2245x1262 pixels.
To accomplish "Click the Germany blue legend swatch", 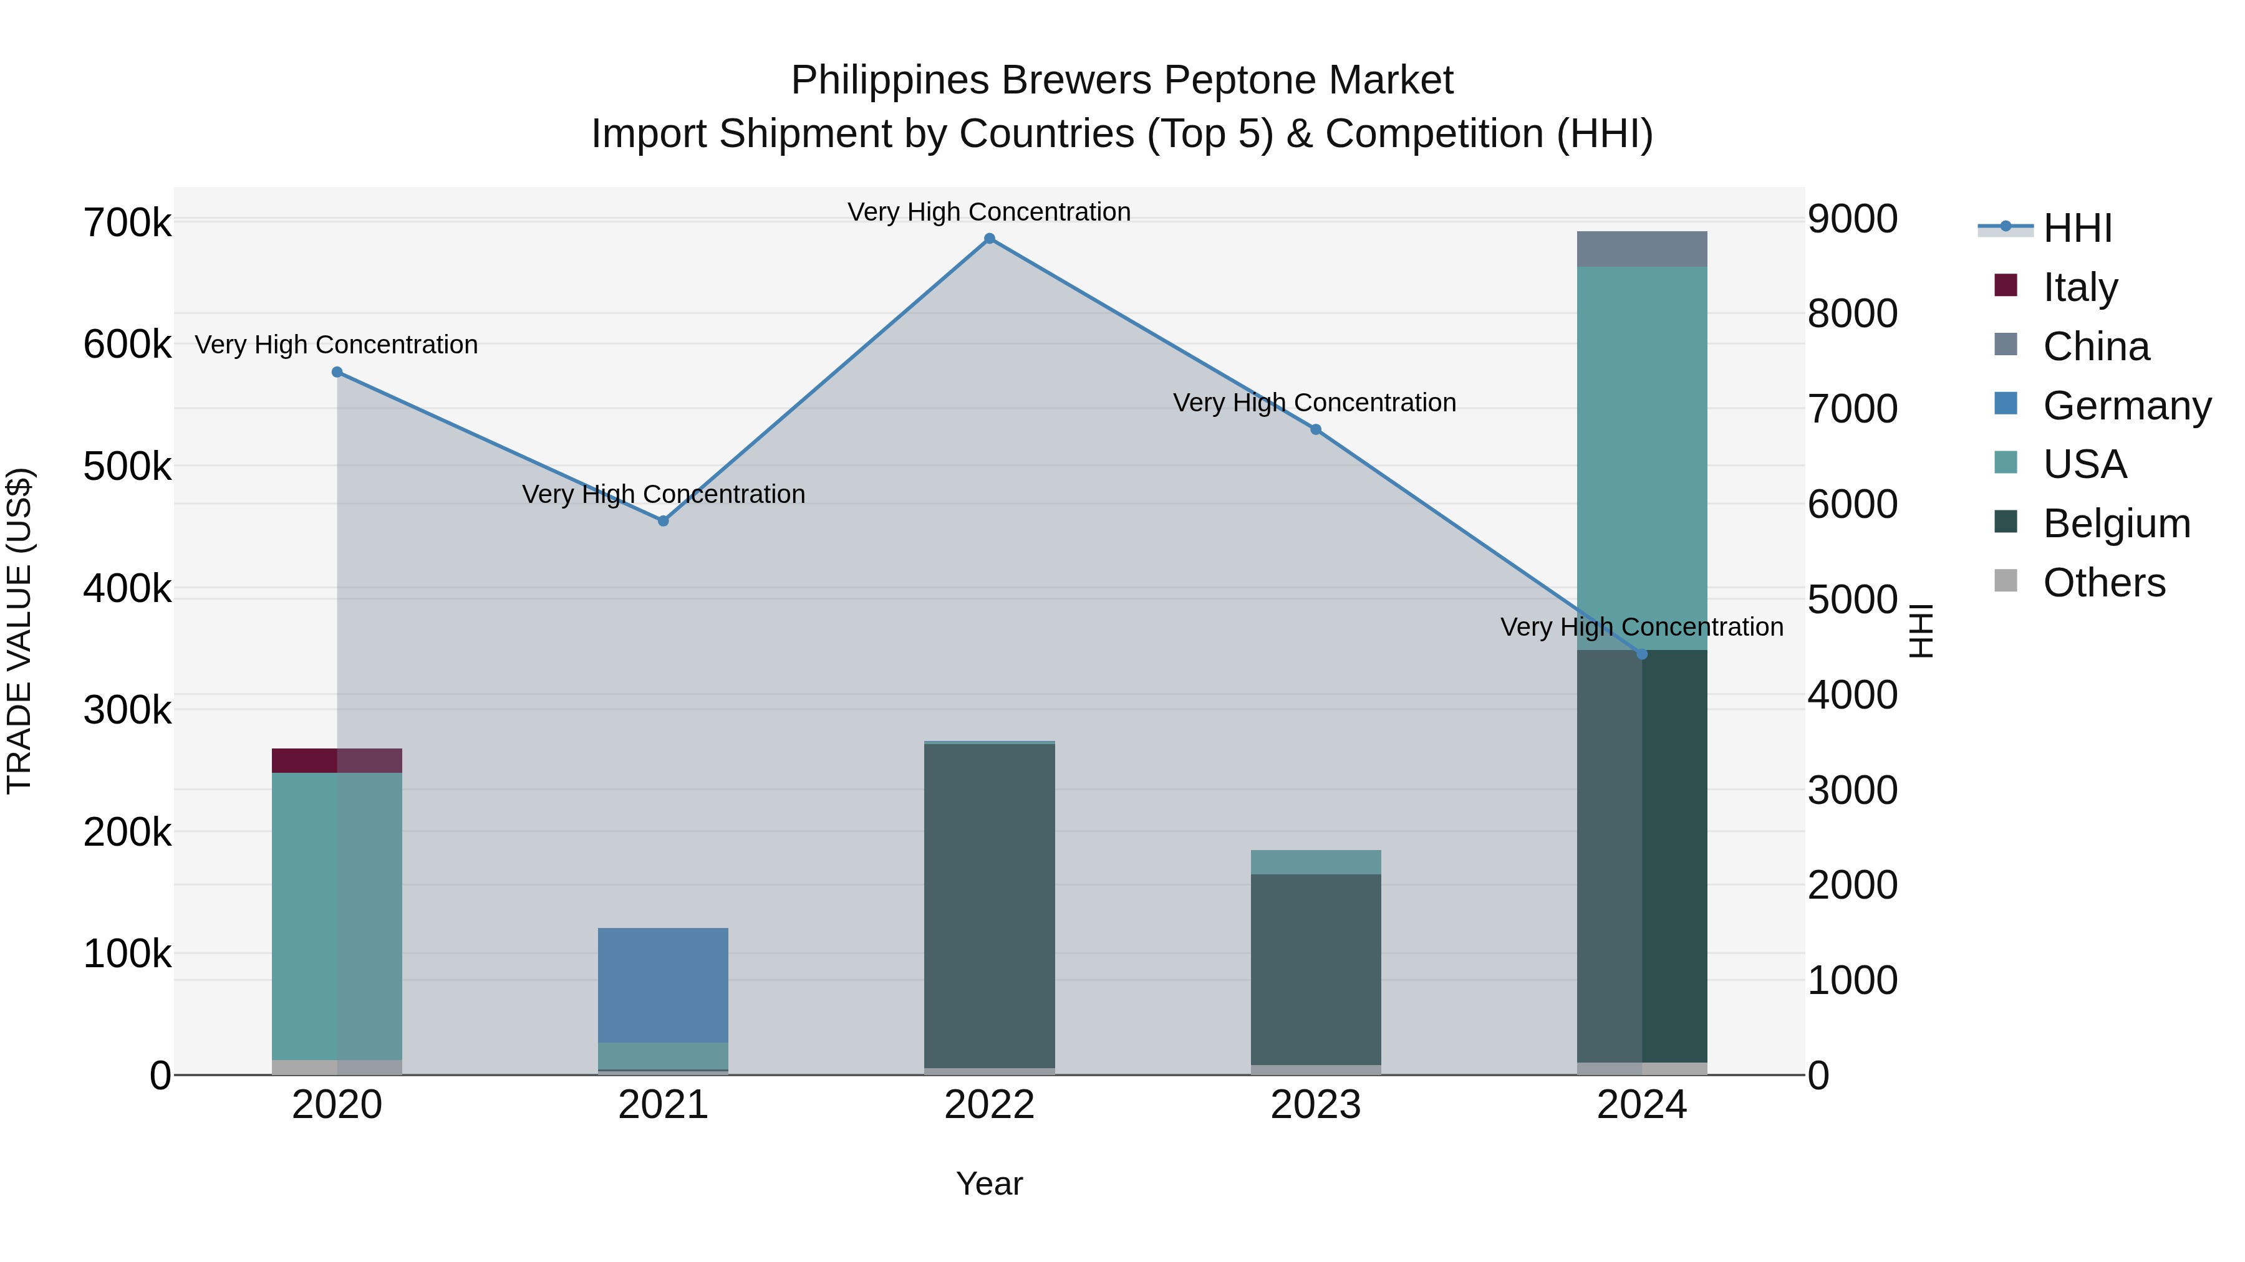I will (2006, 403).
